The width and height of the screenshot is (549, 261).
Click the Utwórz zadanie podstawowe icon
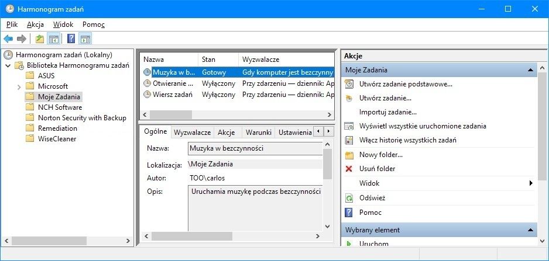[x=349, y=84]
